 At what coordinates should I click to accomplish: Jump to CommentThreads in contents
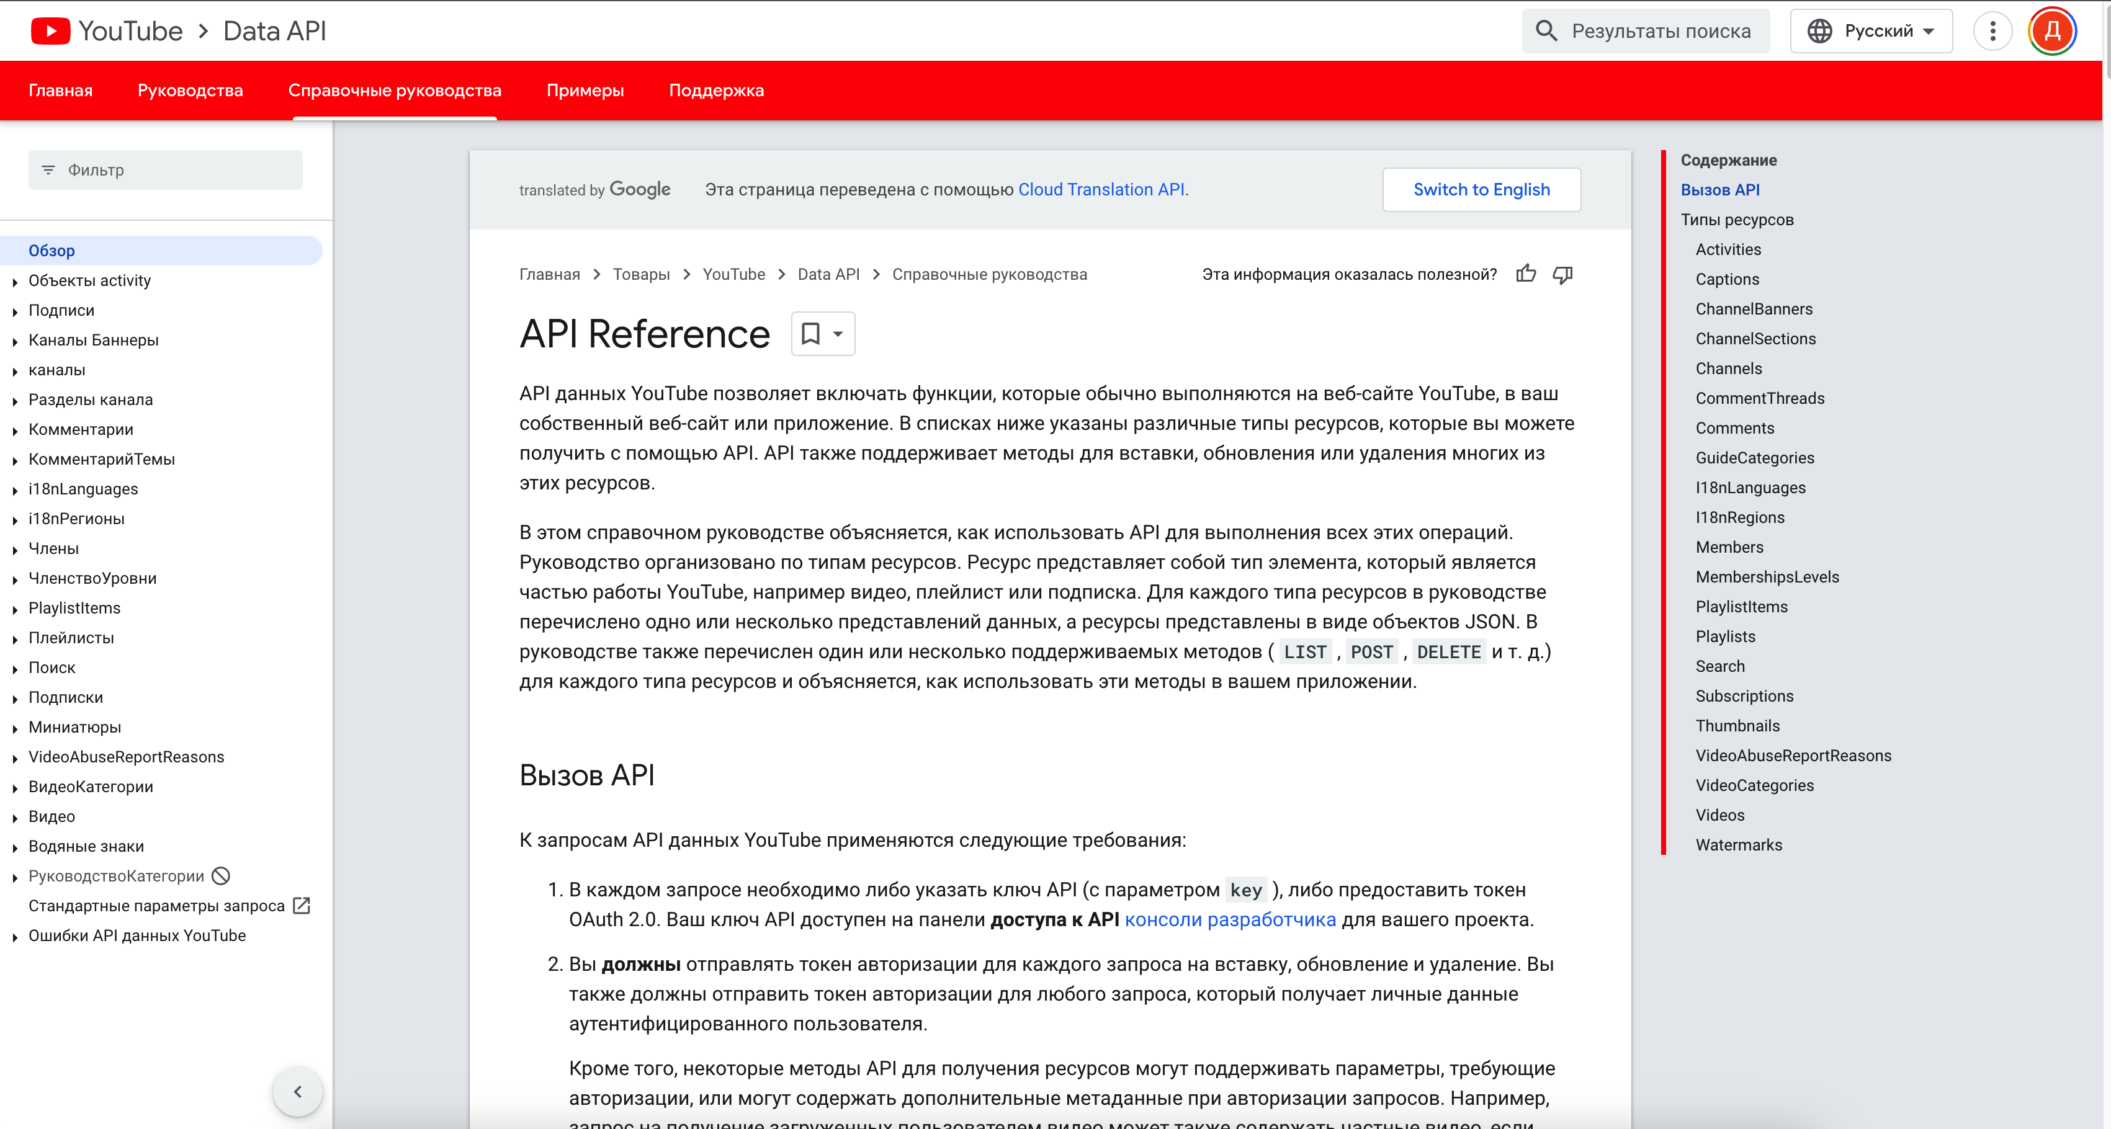(x=1760, y=398)
